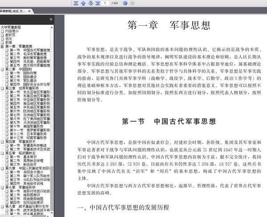
Task: Open bookmark 第三章 世界军事形势
Action: [22, 88]
